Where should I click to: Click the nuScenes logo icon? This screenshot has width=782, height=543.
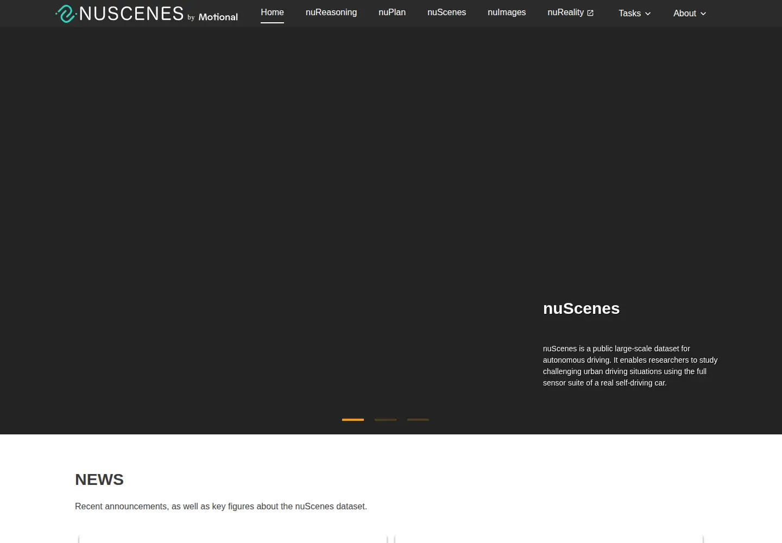(66, 14)
